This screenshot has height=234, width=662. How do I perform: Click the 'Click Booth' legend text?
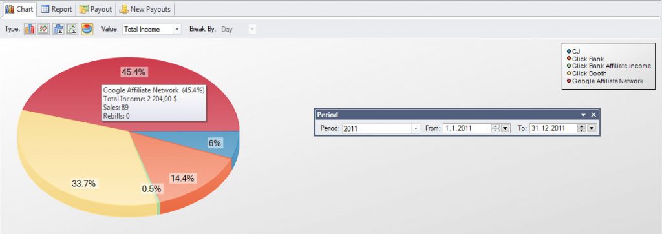(x=590, y=73)
